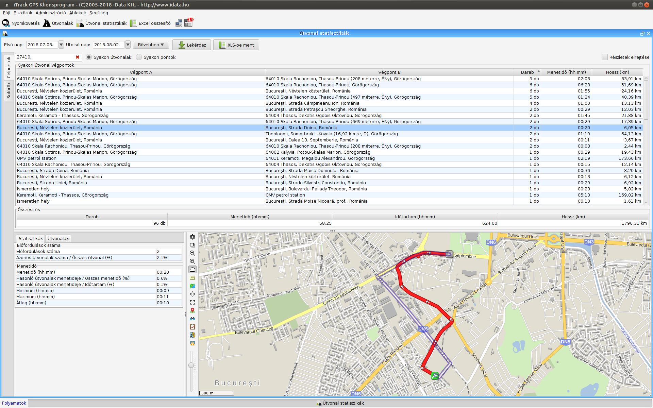
Task: Click the map zoom in magnifier
Action: 192,261
